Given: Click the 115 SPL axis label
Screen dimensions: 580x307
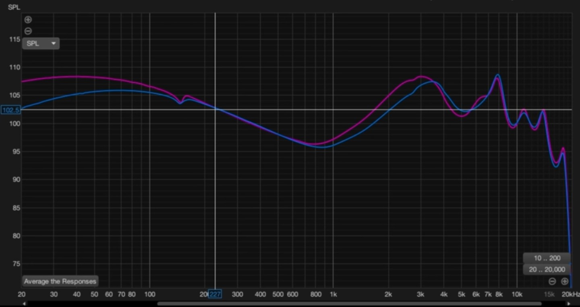Looking at the screenshot, I should 14,39.
